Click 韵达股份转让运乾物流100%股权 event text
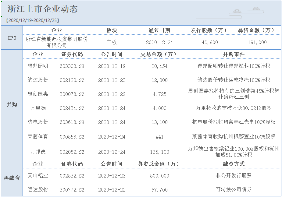 click(234, 80)
